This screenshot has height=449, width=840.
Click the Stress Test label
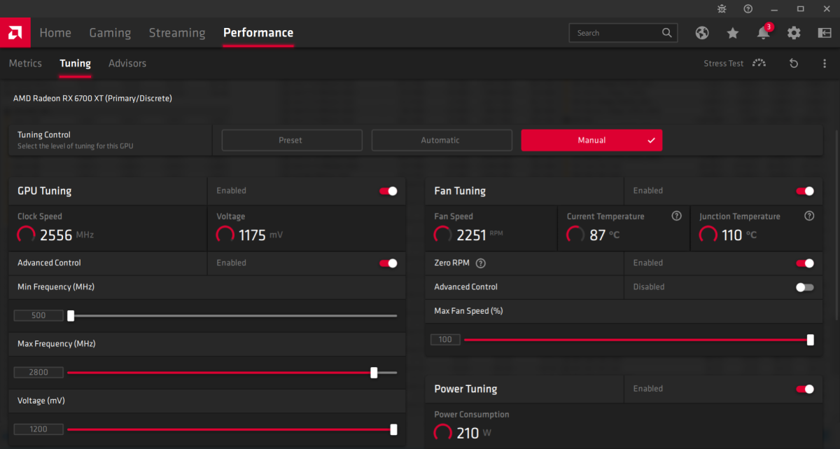(x=724, y=63)
